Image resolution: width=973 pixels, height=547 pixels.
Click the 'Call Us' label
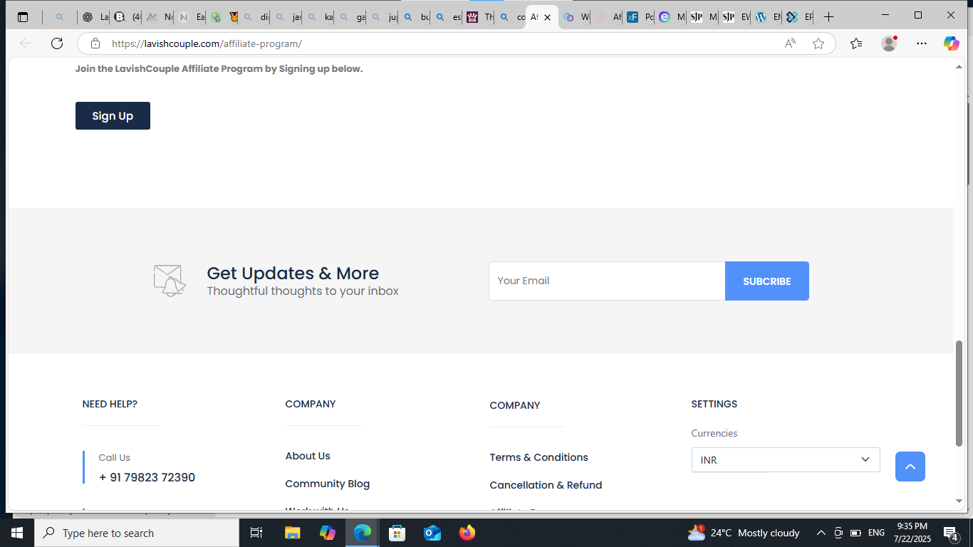pyautogui.click(x=114, y=457)
